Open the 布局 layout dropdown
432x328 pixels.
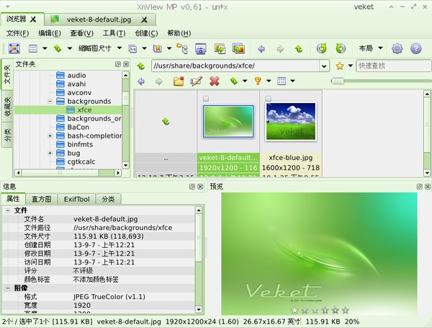[371, 48]
